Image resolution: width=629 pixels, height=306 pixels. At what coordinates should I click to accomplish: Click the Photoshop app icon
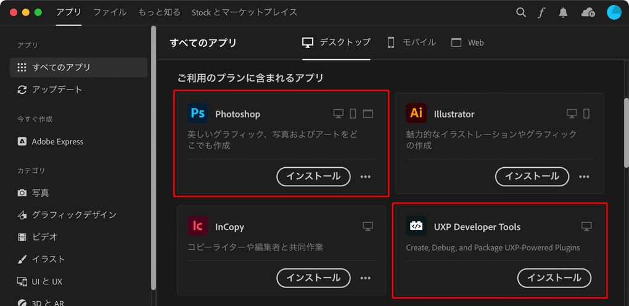[198, 114]
